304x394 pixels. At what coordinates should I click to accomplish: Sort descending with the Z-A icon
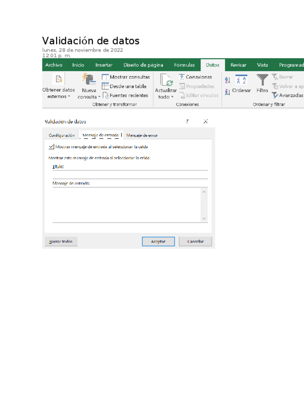coord(227,92)
